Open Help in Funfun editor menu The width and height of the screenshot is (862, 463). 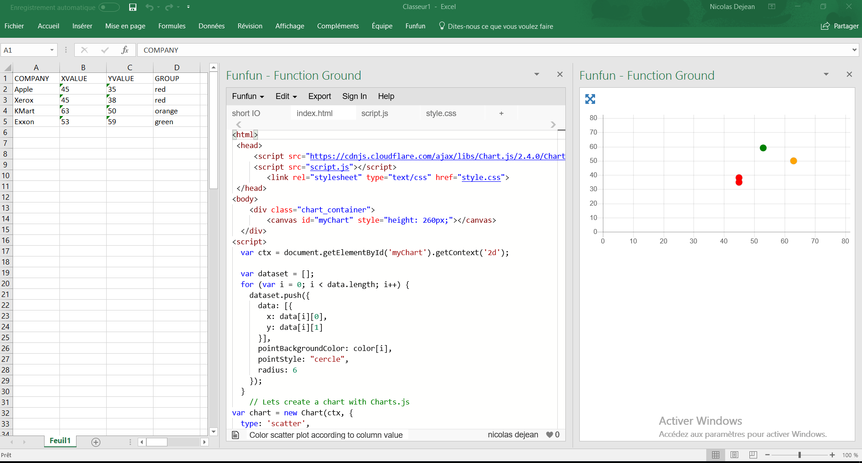pyautogui.click(x=386, y=96)
